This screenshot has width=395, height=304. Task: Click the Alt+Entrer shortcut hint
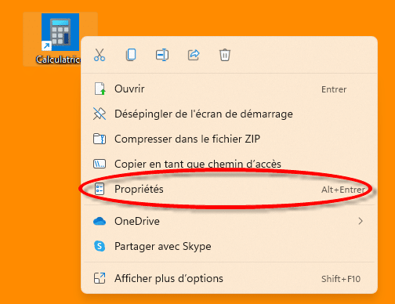(343, 190)
